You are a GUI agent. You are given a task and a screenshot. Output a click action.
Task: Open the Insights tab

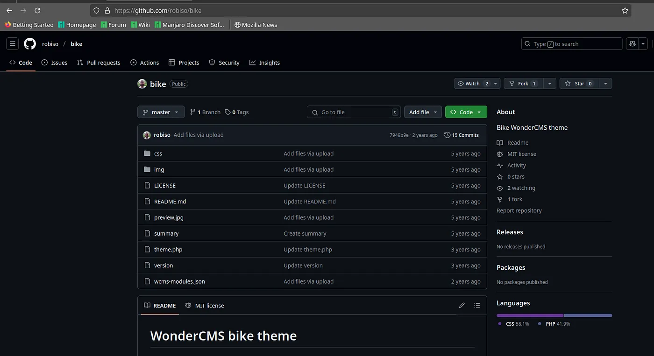click(264, 63)
